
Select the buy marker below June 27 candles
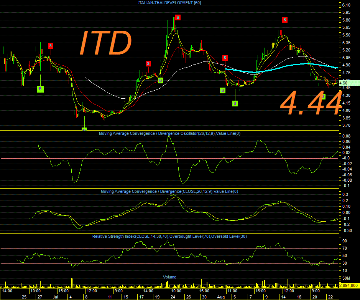pos(40,89)
